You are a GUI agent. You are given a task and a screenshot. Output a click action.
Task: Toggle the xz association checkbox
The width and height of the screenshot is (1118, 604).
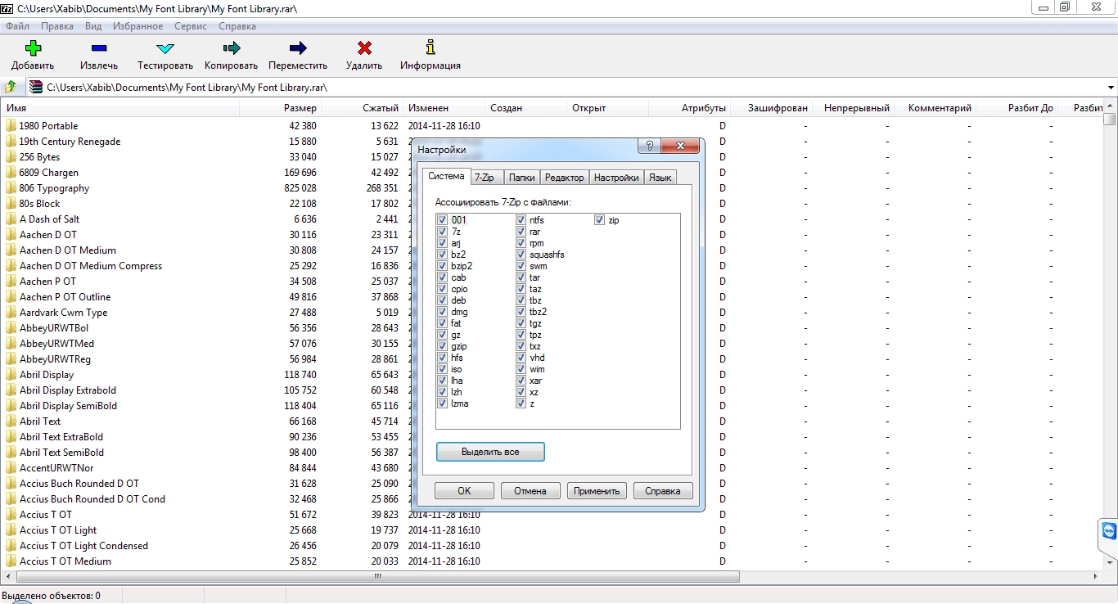(521, 392)
